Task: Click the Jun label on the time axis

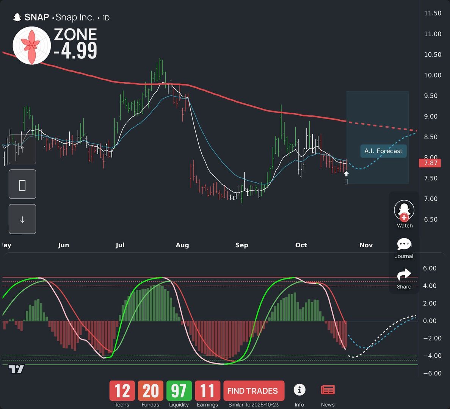Action: 63,245
